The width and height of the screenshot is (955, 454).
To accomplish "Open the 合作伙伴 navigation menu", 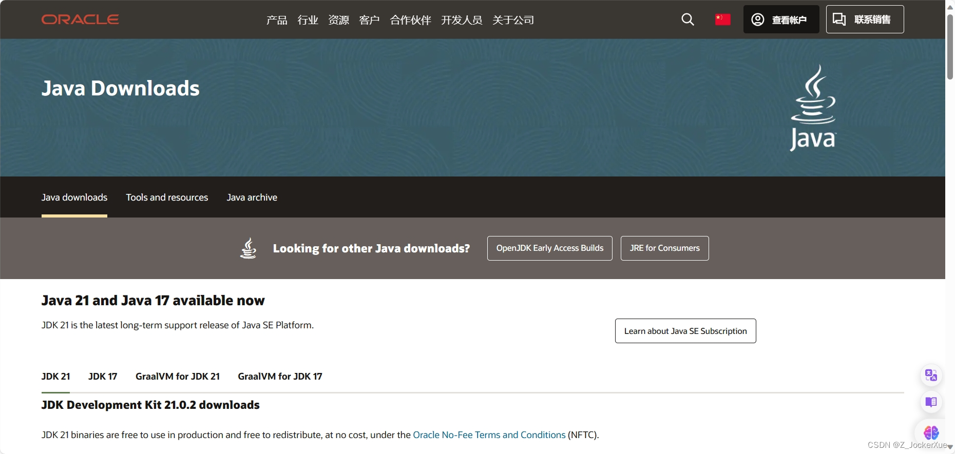I will (x=410, y=20).
